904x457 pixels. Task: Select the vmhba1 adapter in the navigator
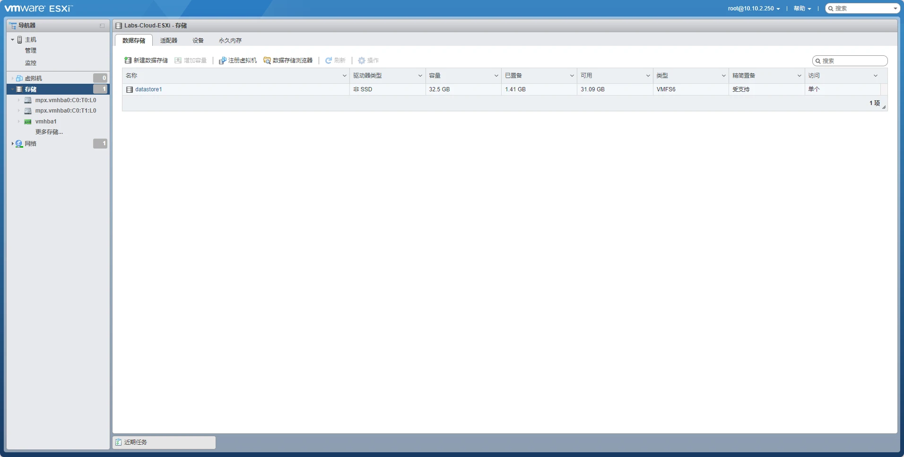pos(45,122)
